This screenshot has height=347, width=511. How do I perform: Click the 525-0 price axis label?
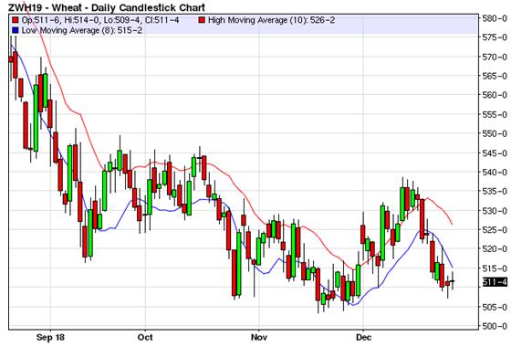click(x=495, y=230)
